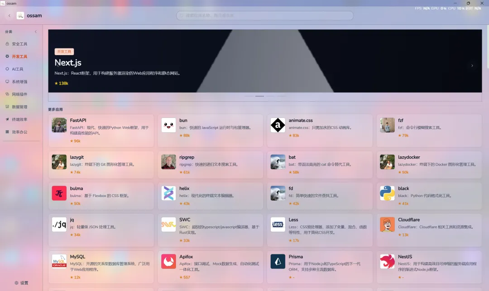This screenshot has height=291, width=489.
Task: Open the fd app icon
Action: pos(278,193)
